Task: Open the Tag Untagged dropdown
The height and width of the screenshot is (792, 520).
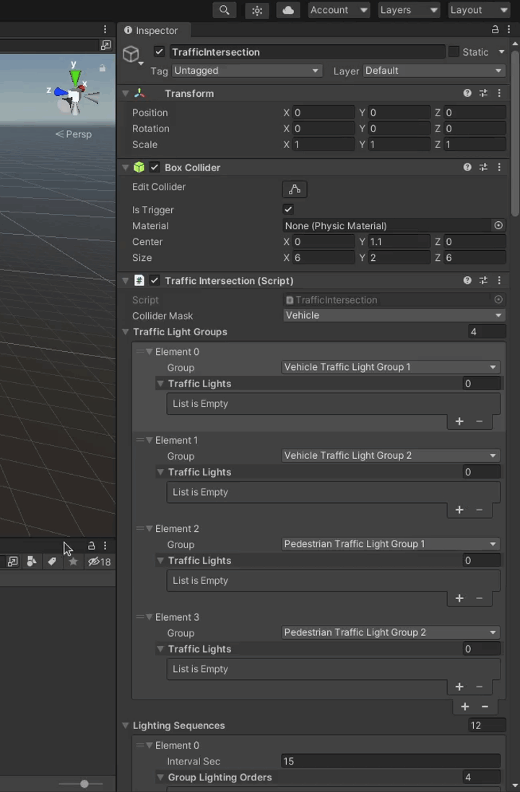Action: tap(246, 71)
